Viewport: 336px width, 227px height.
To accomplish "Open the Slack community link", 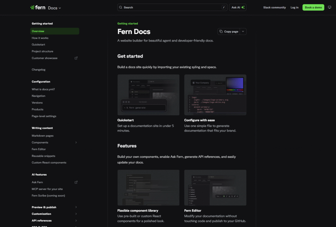I will tap(274, 8).
